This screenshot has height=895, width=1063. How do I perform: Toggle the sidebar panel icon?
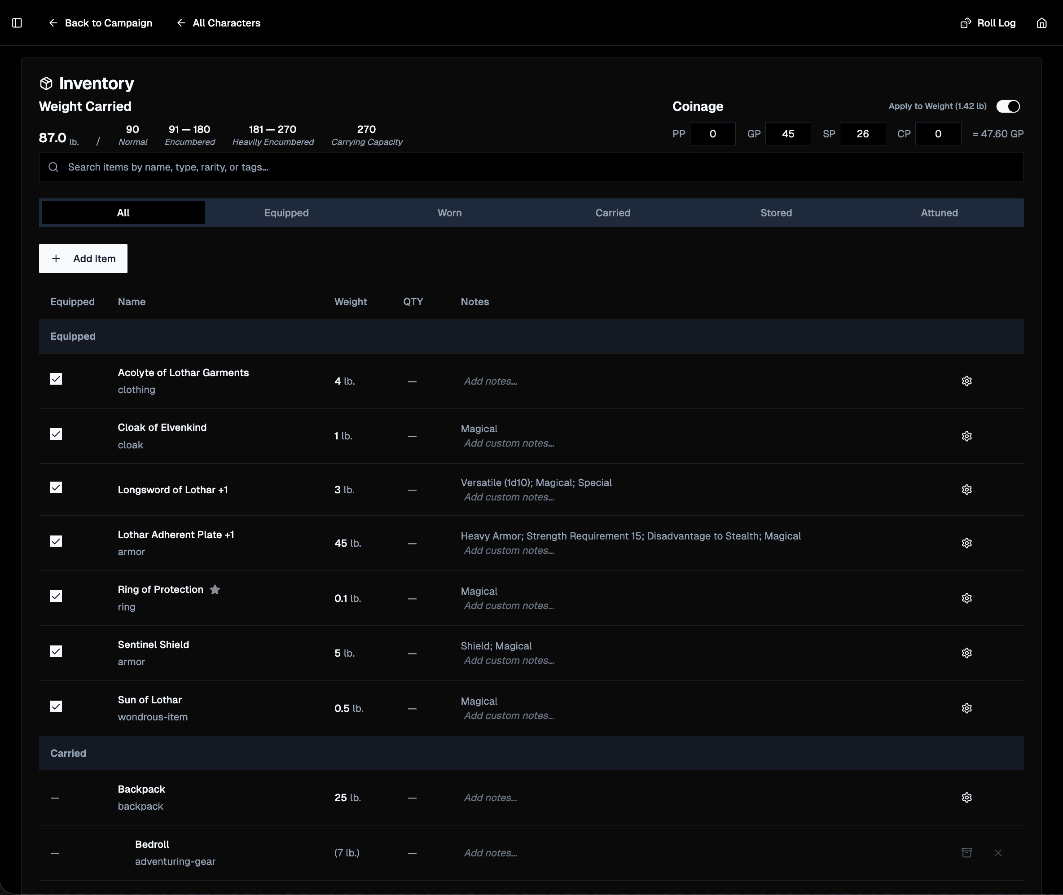[x=17, y=23]
